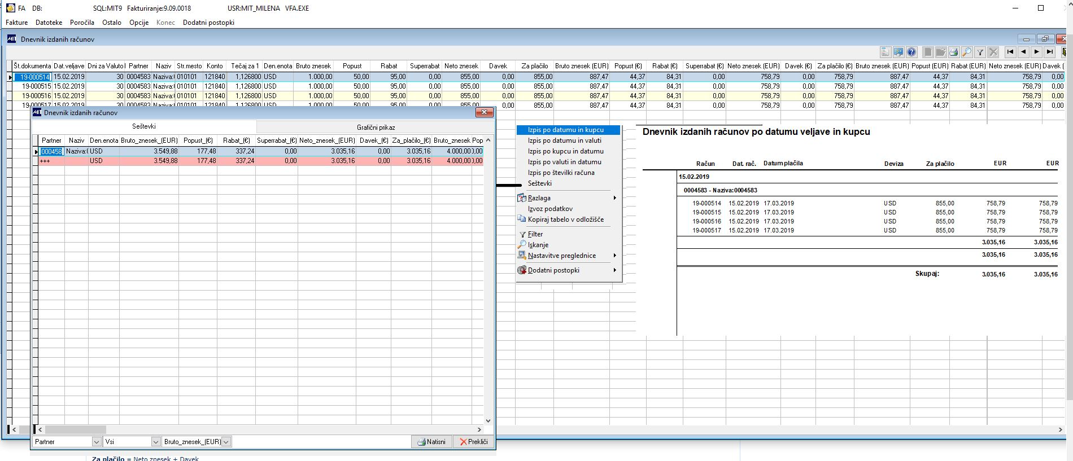Jump to first record arrow
The height and width of the screenshot is (461, 1073).
coord(1010,52)
